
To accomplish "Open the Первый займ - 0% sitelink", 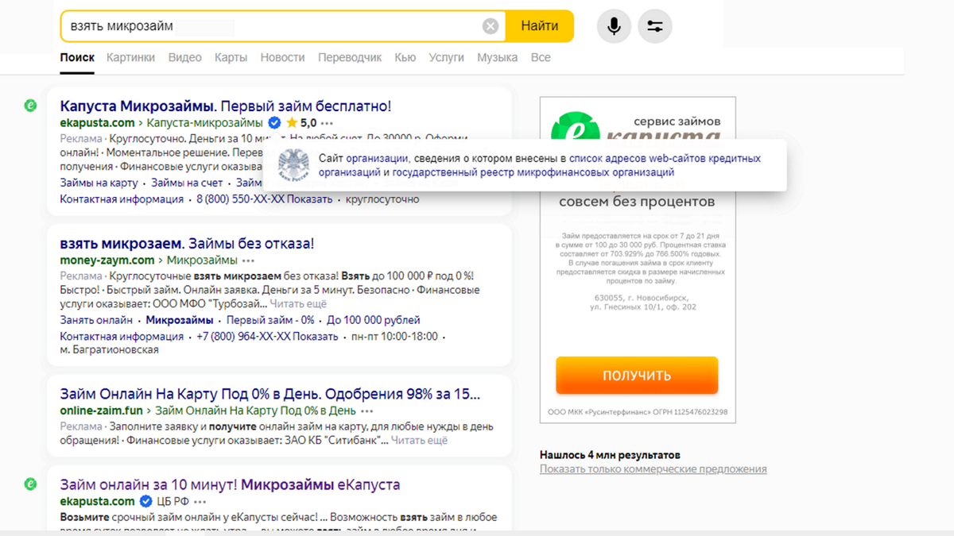I will (x=270, y=320).
